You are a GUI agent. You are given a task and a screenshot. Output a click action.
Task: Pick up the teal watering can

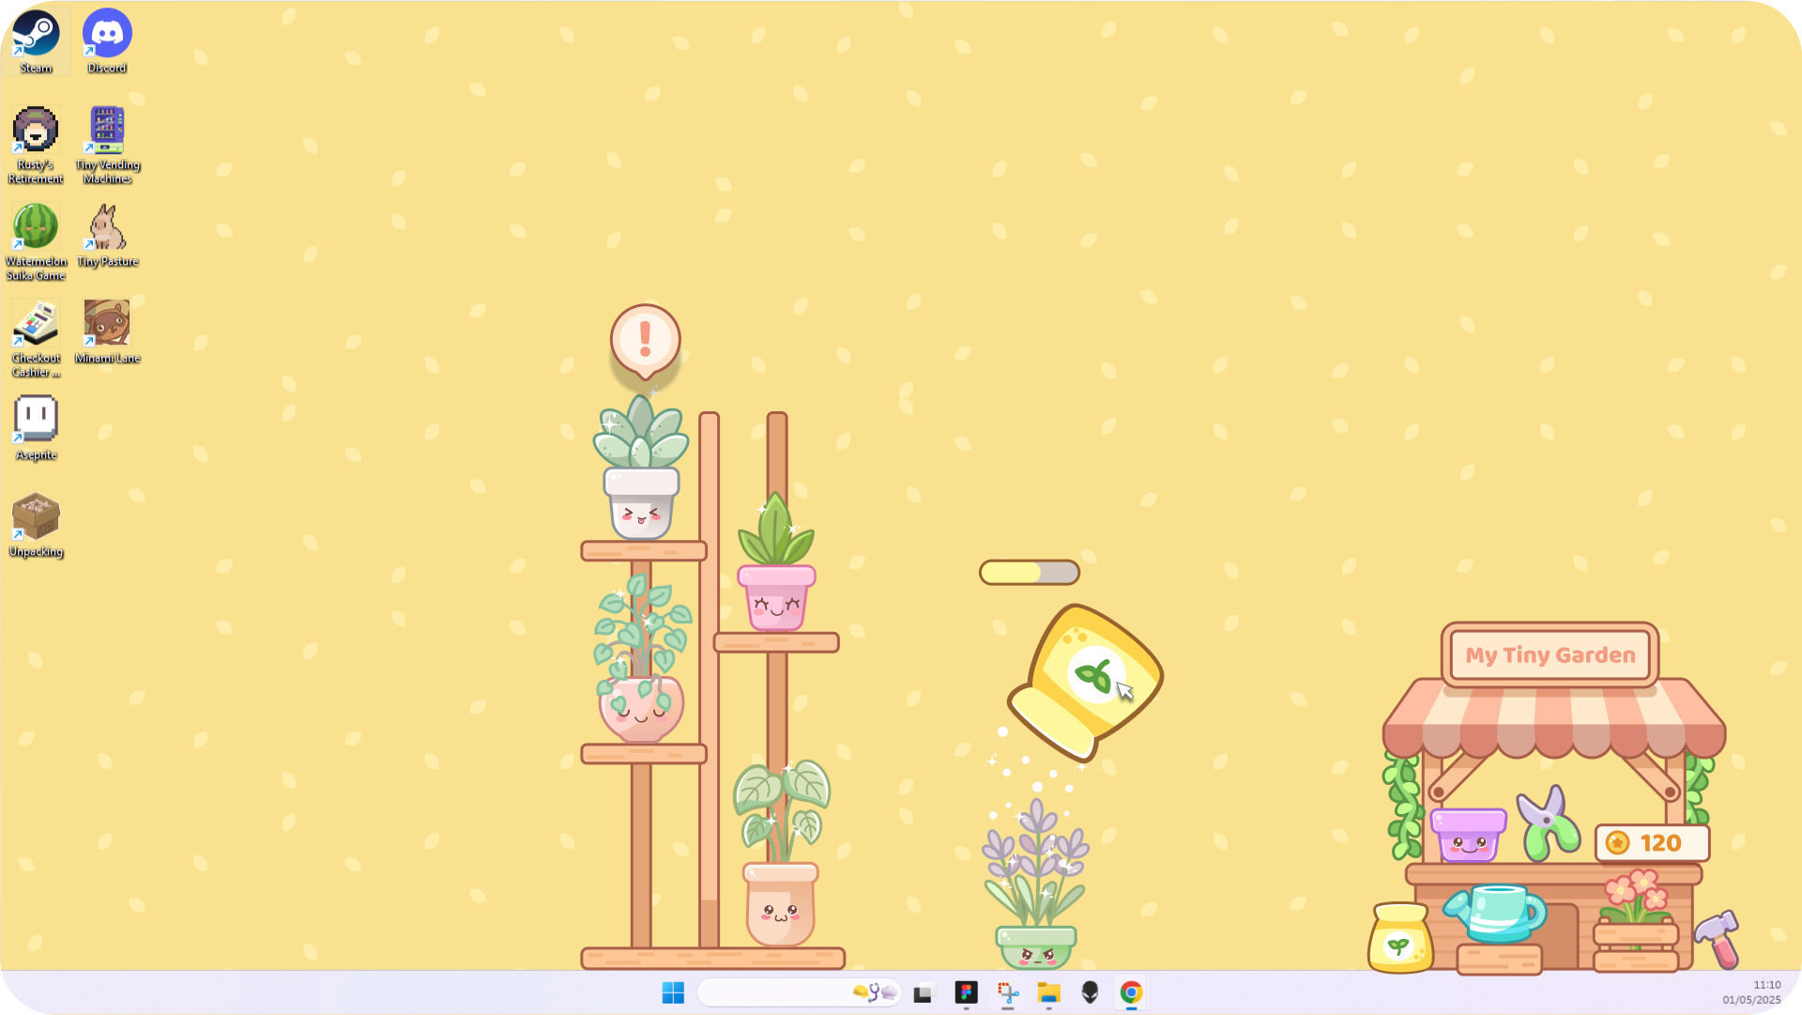(x=1497, y=913)
